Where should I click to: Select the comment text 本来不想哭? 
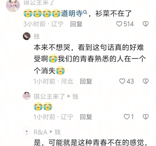click(52, 47)
